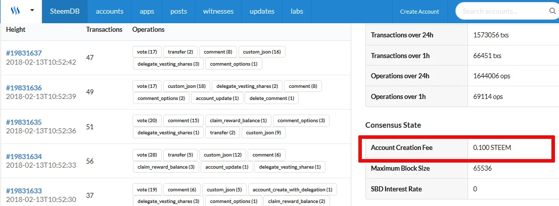Click vote (28) operation tag

click(147, 154)
